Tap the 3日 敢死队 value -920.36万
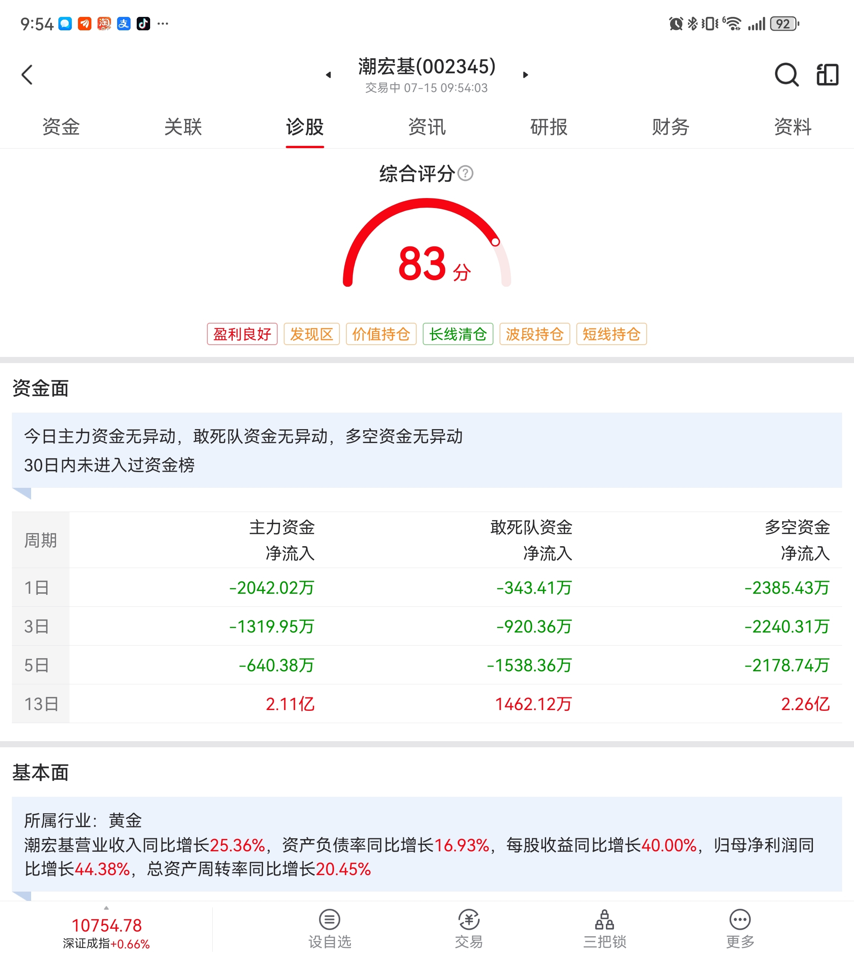 click(x=534, y=626)
